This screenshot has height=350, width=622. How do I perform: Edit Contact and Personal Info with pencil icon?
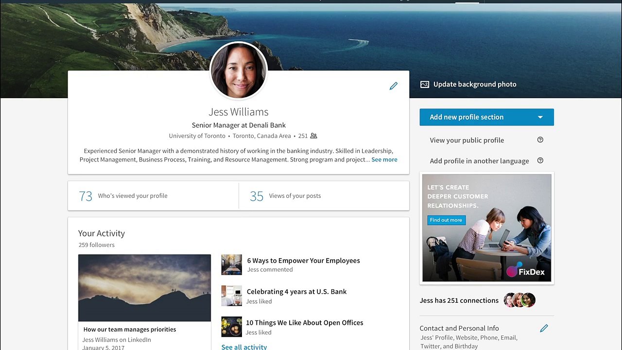point(544,329)
